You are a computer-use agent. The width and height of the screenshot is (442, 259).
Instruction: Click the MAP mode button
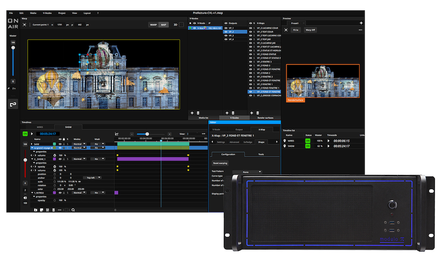click(x=164, y=25)
